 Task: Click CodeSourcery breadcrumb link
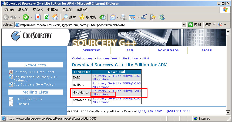click(x=82, y=58)
